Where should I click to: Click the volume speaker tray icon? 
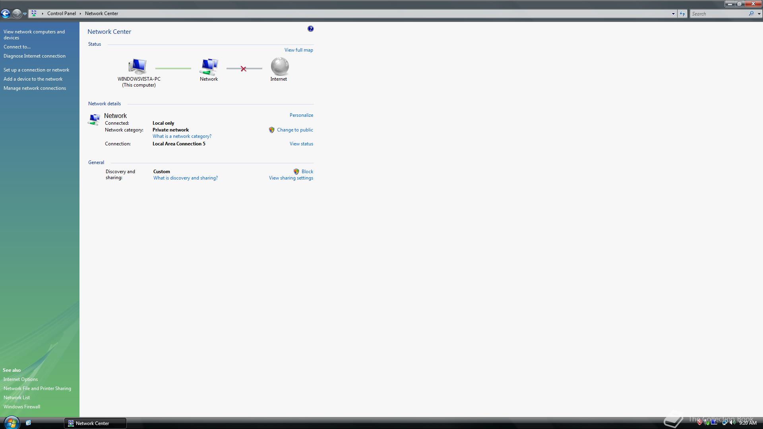(732, 423)
